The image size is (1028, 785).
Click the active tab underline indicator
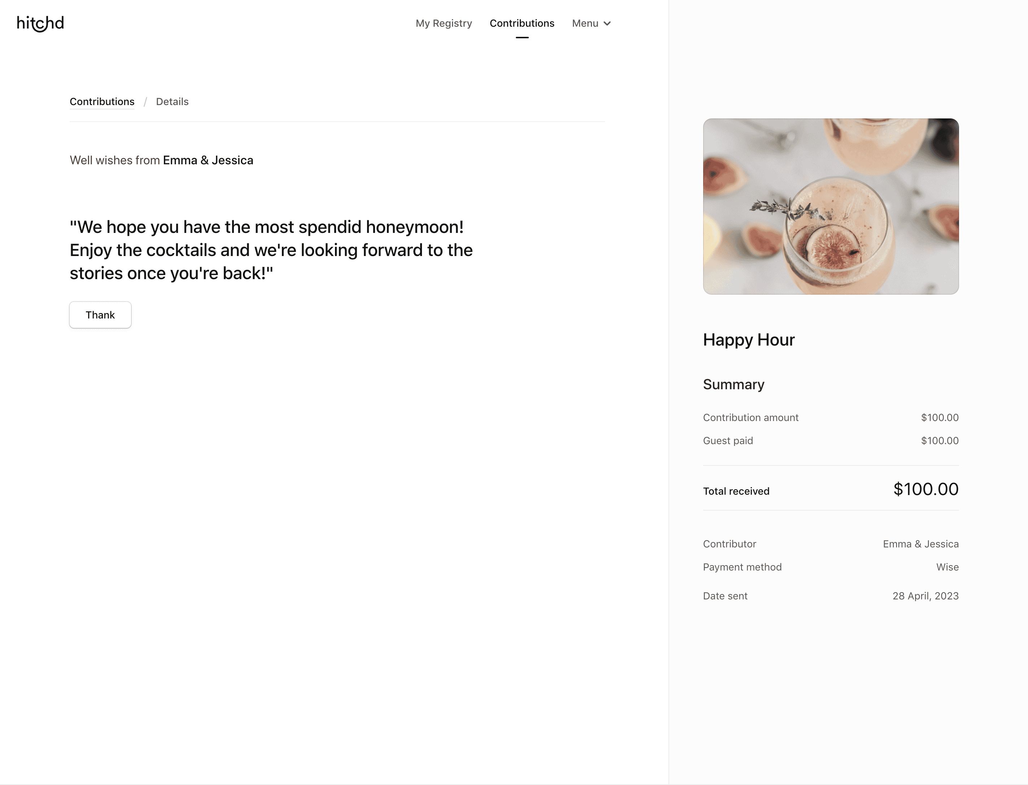522,38
